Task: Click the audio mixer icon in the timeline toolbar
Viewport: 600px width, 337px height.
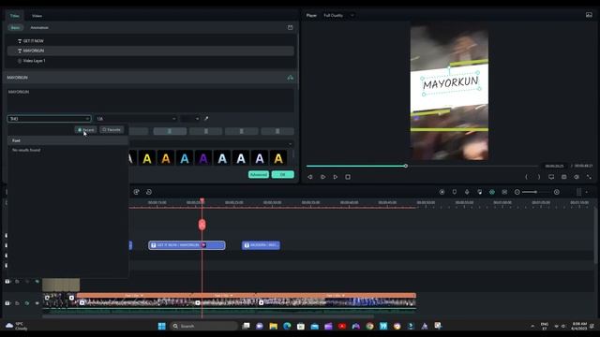Action: pos(479,192)
